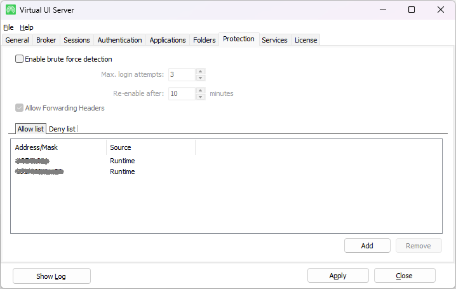The height and width of the screenshot is (289, 456).
Task: Increase Max. login attempts with up arrow
Action: tap(201, 71)
